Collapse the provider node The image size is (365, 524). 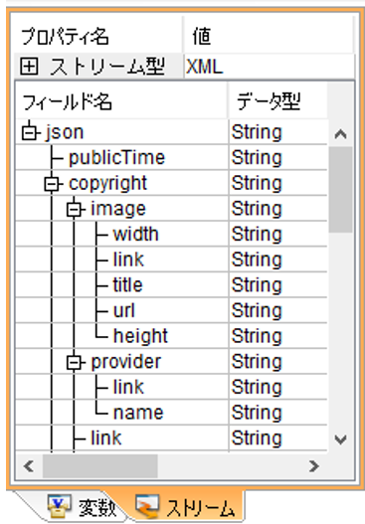tap(74, 362)
